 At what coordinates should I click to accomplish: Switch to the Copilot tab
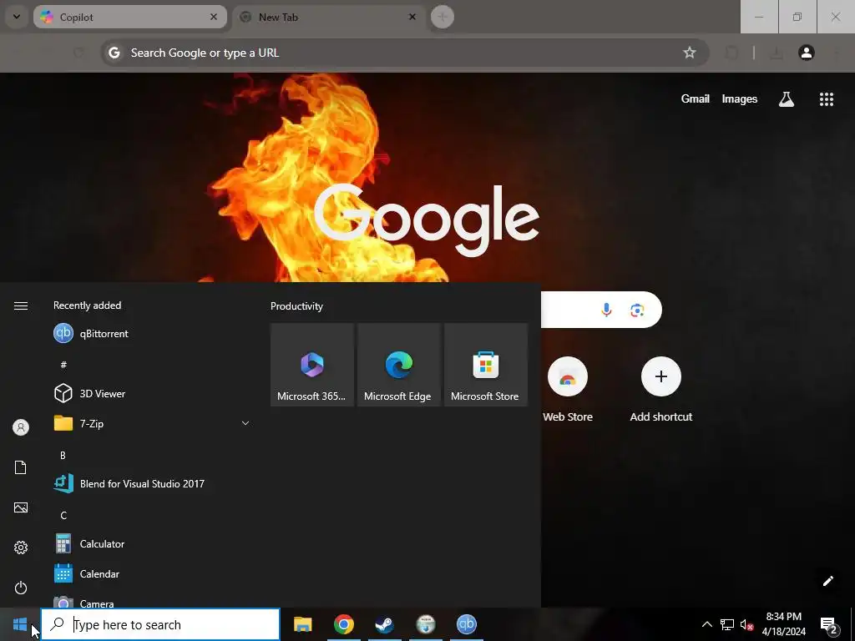(129, 18)
